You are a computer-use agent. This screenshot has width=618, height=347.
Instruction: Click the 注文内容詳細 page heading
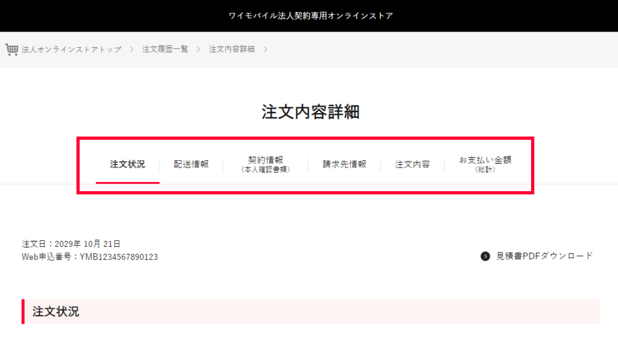[311, 112]
